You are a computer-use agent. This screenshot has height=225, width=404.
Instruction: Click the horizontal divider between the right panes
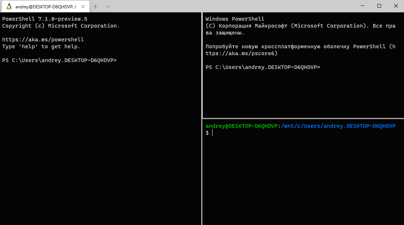point(303,118)
